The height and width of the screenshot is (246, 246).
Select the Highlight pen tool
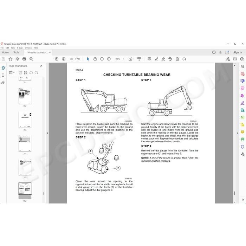pyautogui.click(x=156, y=59)
